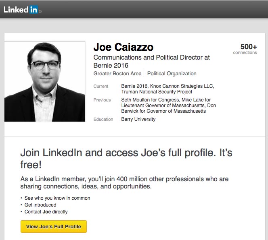Open Seth Moulton for Congress entry

(x=150, y=100)
